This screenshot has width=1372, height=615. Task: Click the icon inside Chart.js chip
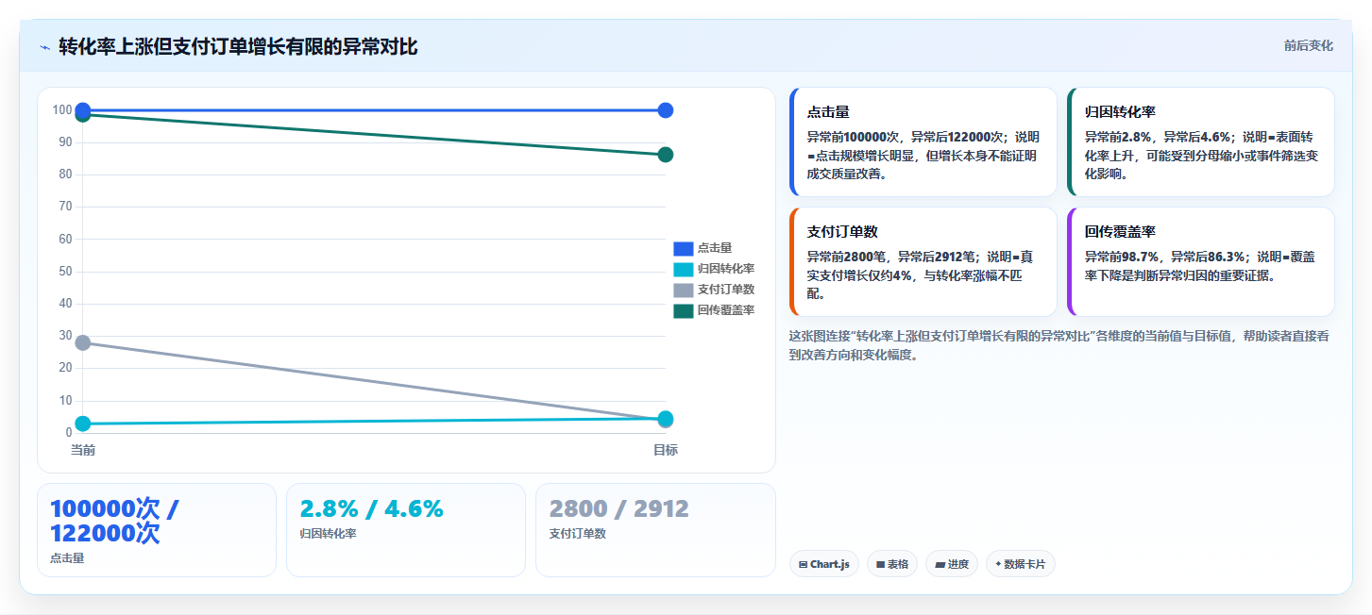pyautogui.click(x=803, y=564)
